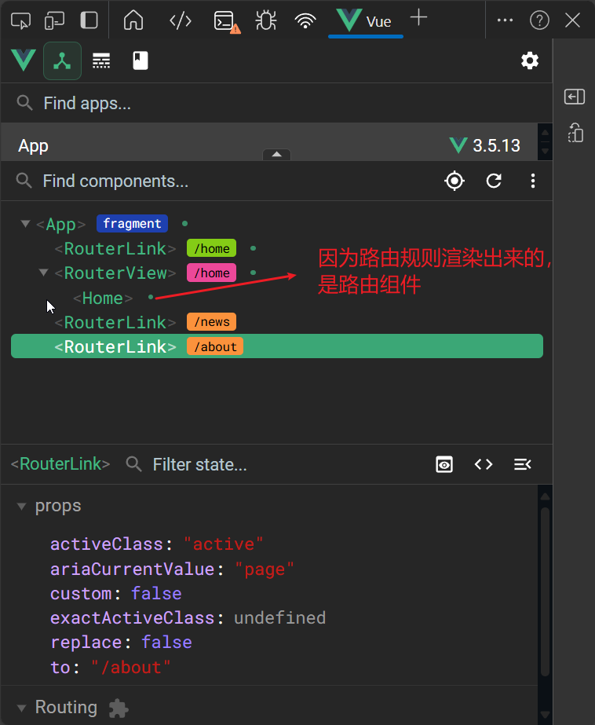The width and height of the screenshot is (595, 725).
Task: Switch to the Elements code icon tab
Action: tap(181, 20)
